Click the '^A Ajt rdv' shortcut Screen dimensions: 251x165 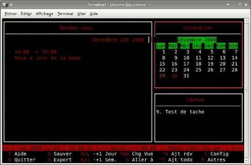pyautogui.click(x=178, y=154)
